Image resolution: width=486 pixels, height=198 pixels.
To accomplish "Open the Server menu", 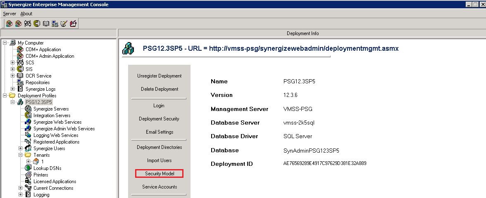I will (10, 14).
